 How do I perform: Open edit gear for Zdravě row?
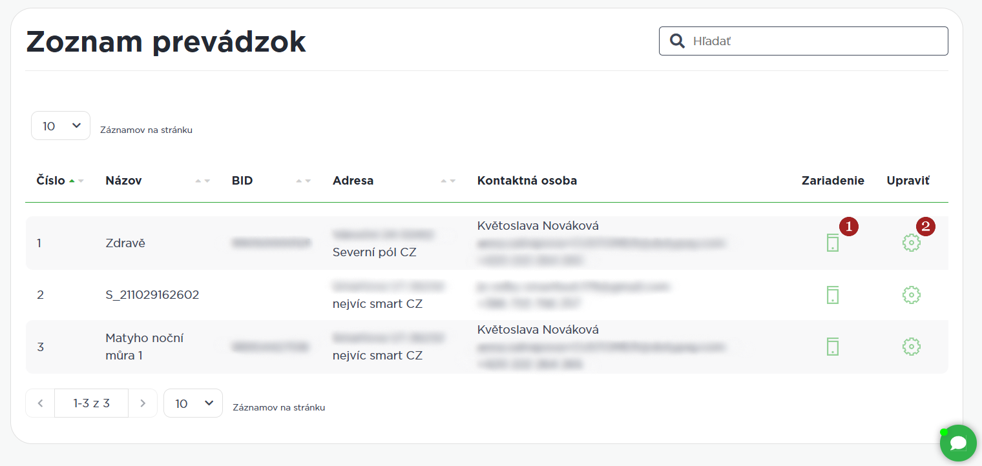point(911,243)
